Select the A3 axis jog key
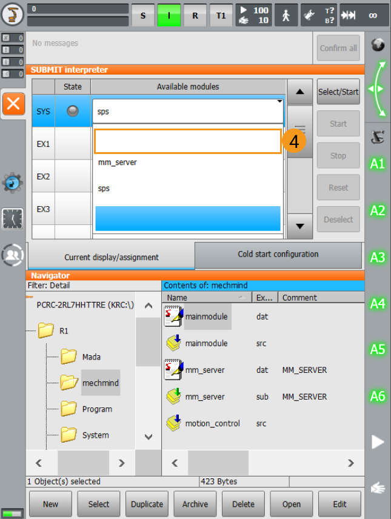The image size is (391, 519). (378, 257)
